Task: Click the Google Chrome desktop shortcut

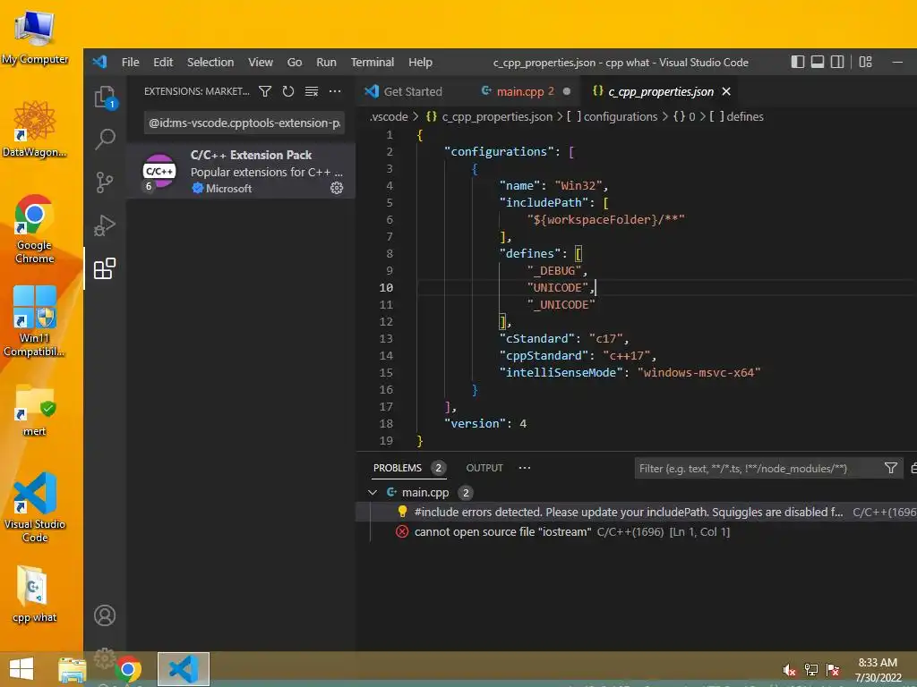Action: click(35, 229)
